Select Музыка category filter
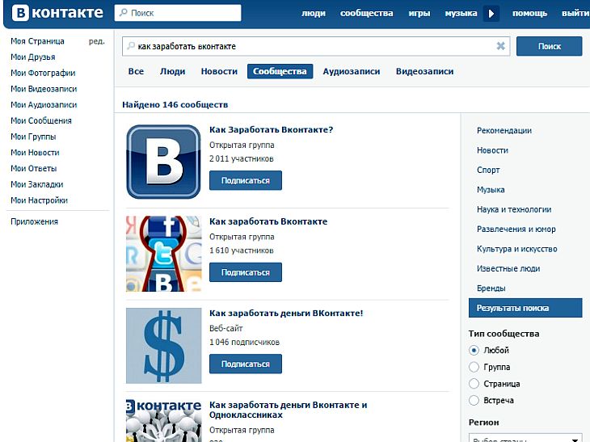The image size is (590, 442). coord(491,190)
